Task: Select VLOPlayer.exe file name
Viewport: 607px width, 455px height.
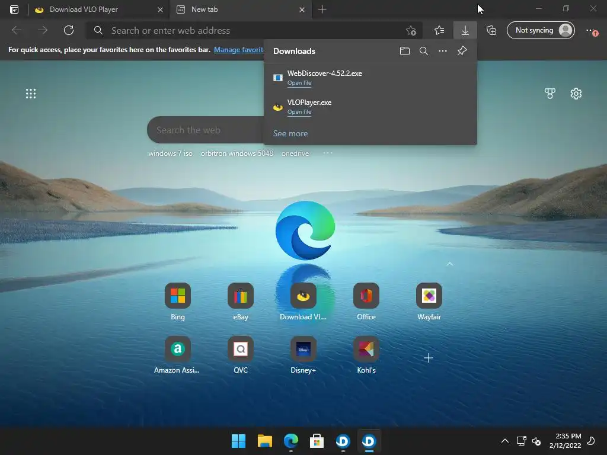Action: (x=309, y=102)
